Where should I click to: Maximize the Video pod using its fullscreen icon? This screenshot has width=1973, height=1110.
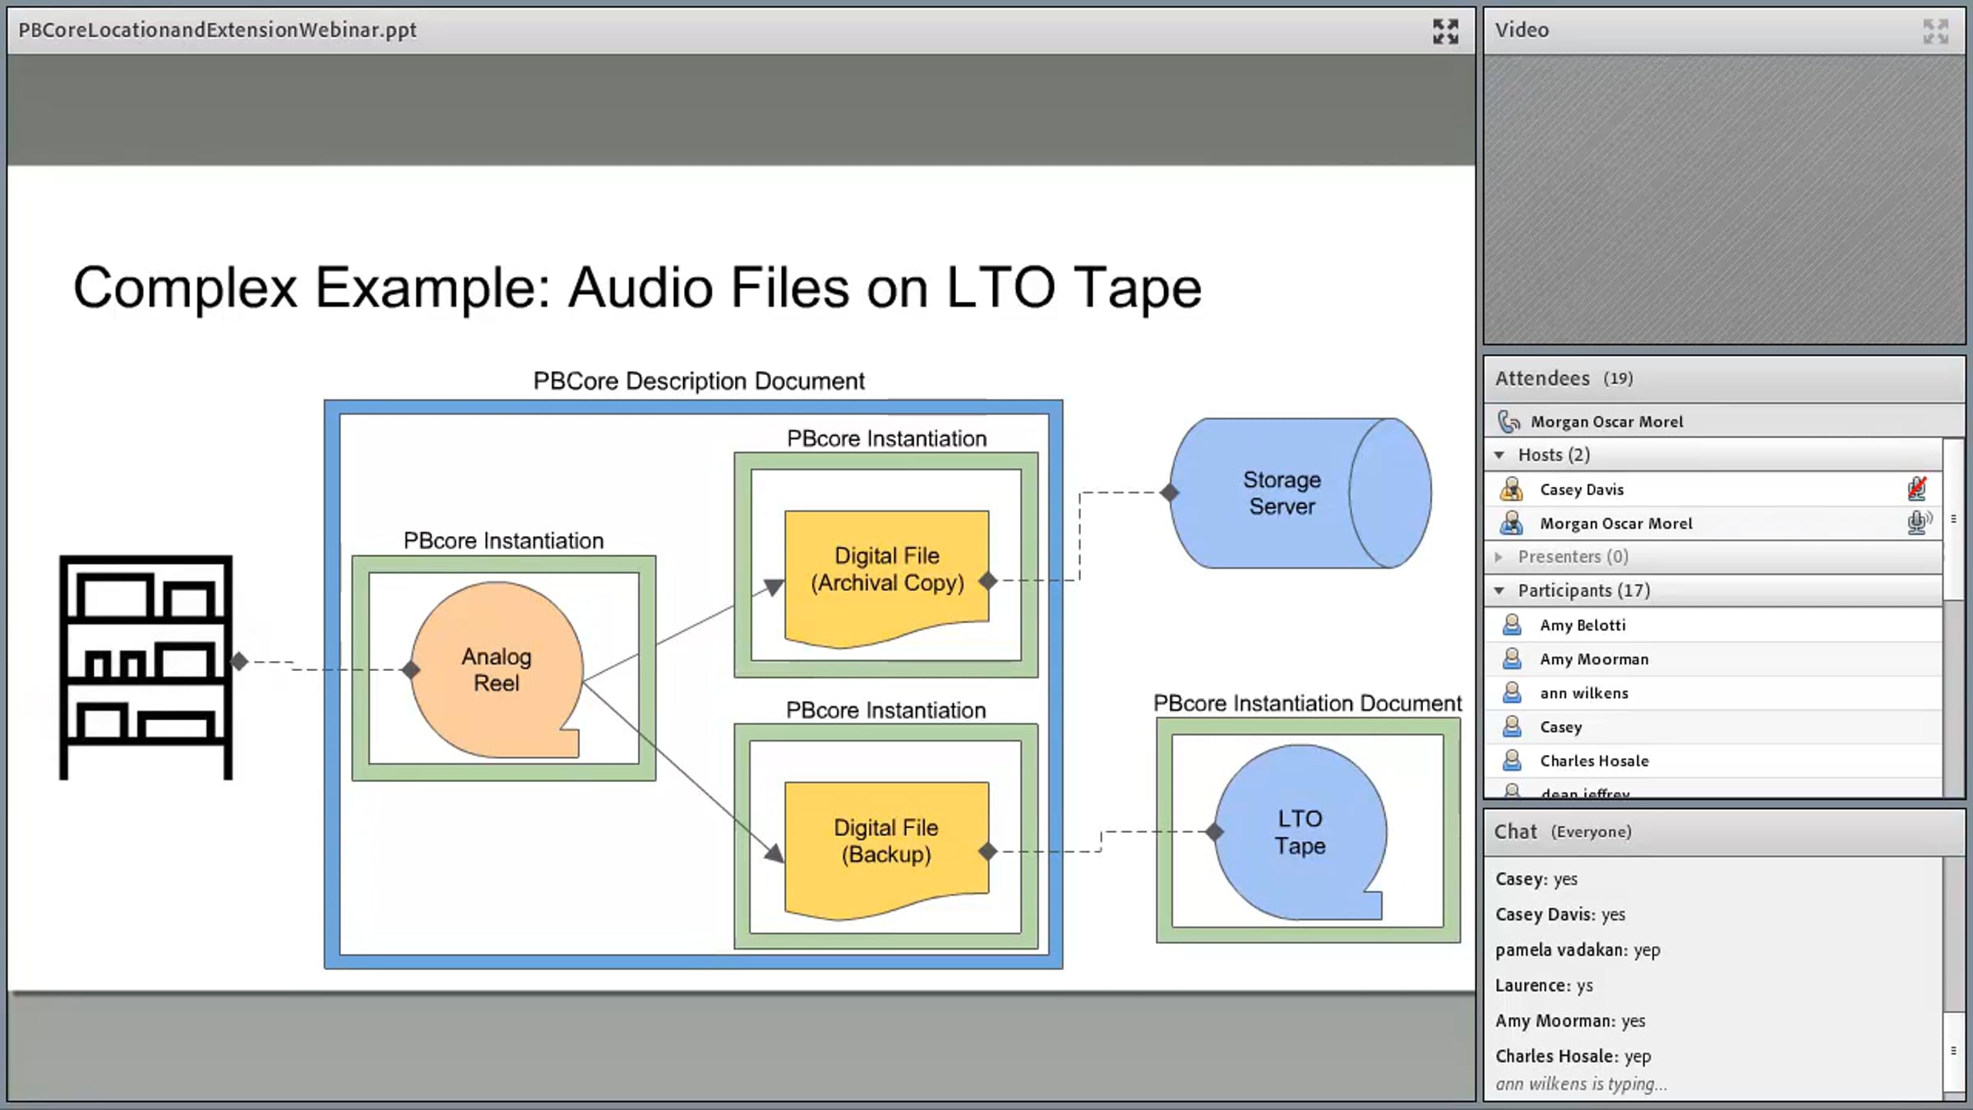pyautogui.click(x=1935, y=31)
